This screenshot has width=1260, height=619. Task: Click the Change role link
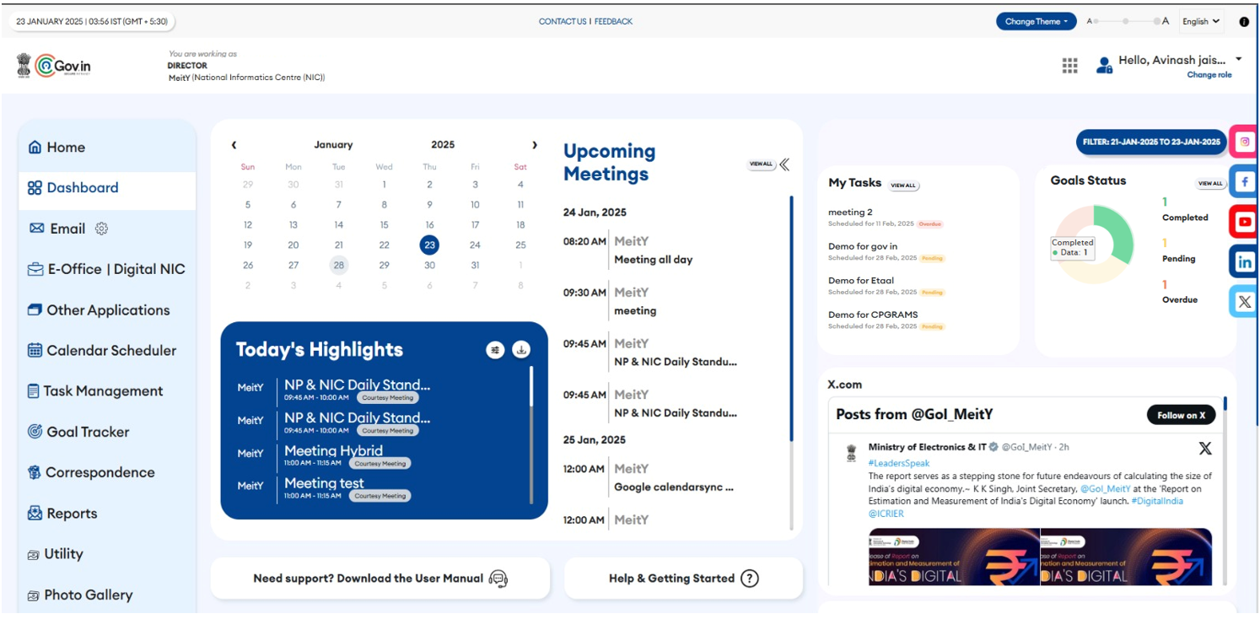(1209, 75)
